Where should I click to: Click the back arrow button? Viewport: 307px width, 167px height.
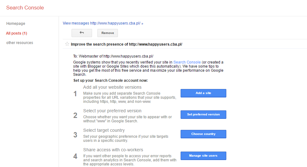(82, 33)
